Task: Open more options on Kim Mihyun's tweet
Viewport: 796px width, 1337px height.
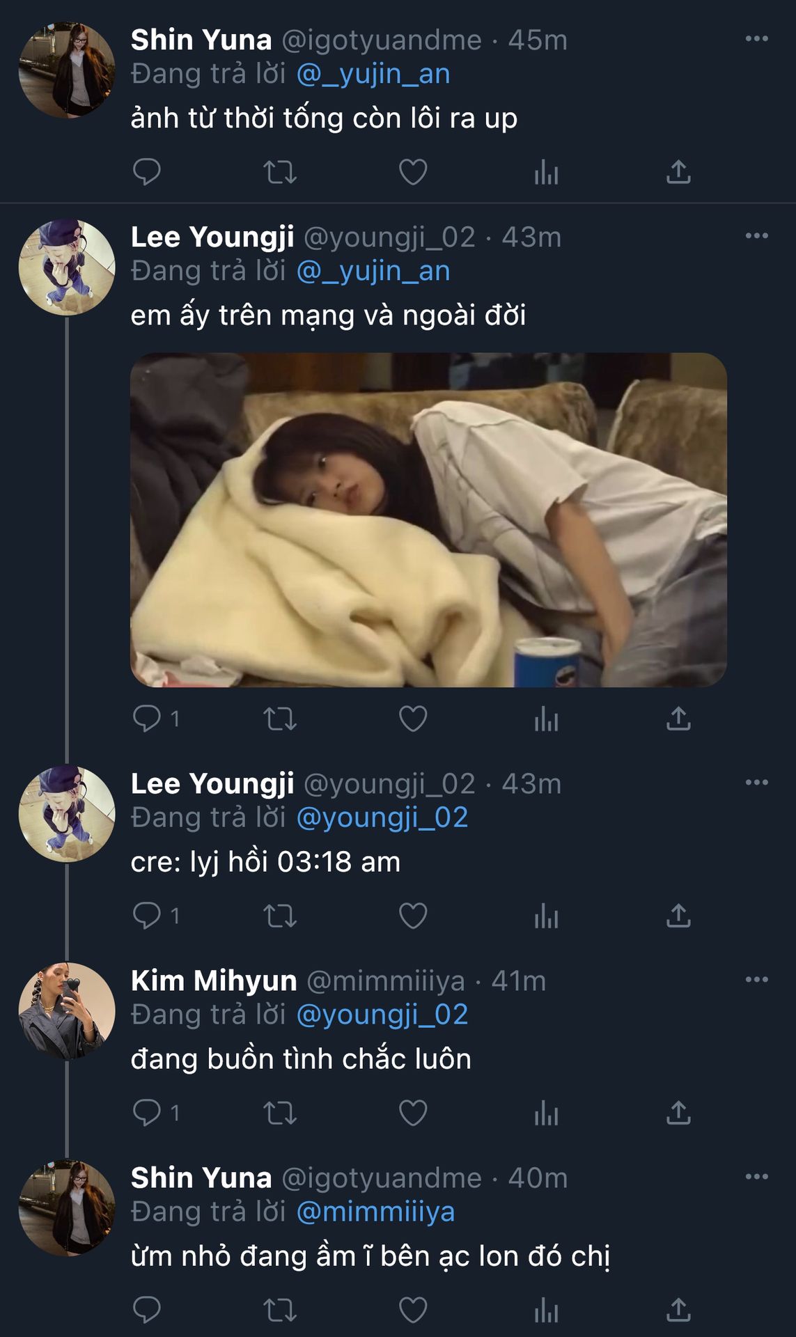Action: pos(756,979)
